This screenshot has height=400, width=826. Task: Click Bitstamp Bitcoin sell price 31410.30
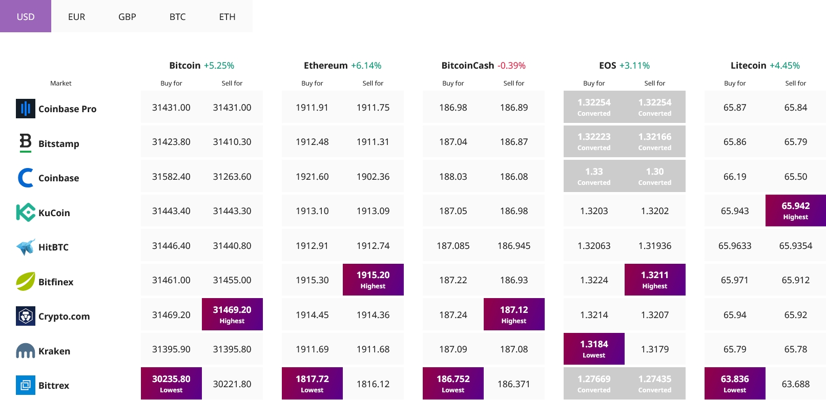point(232,141)
